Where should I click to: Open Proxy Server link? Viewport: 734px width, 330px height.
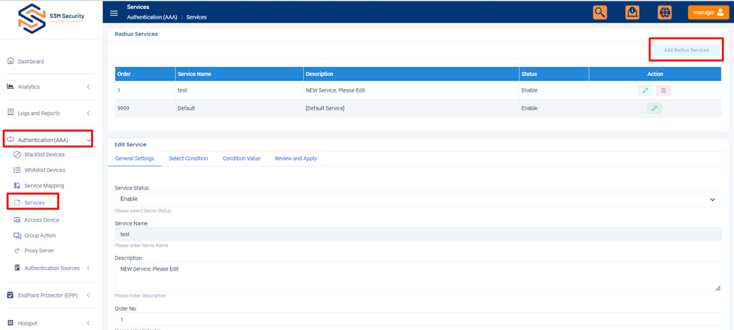(x=39, y=250)
